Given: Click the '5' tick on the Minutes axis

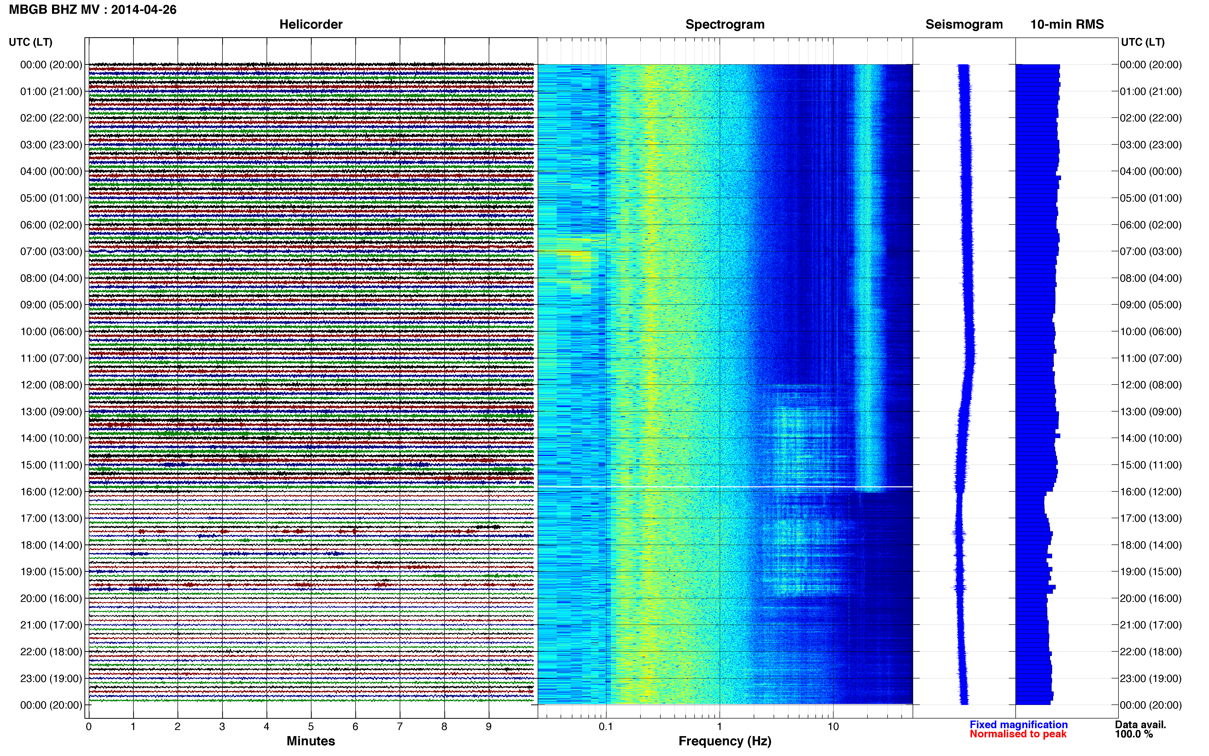Looking at the screenshot, I should coord(311,726).
